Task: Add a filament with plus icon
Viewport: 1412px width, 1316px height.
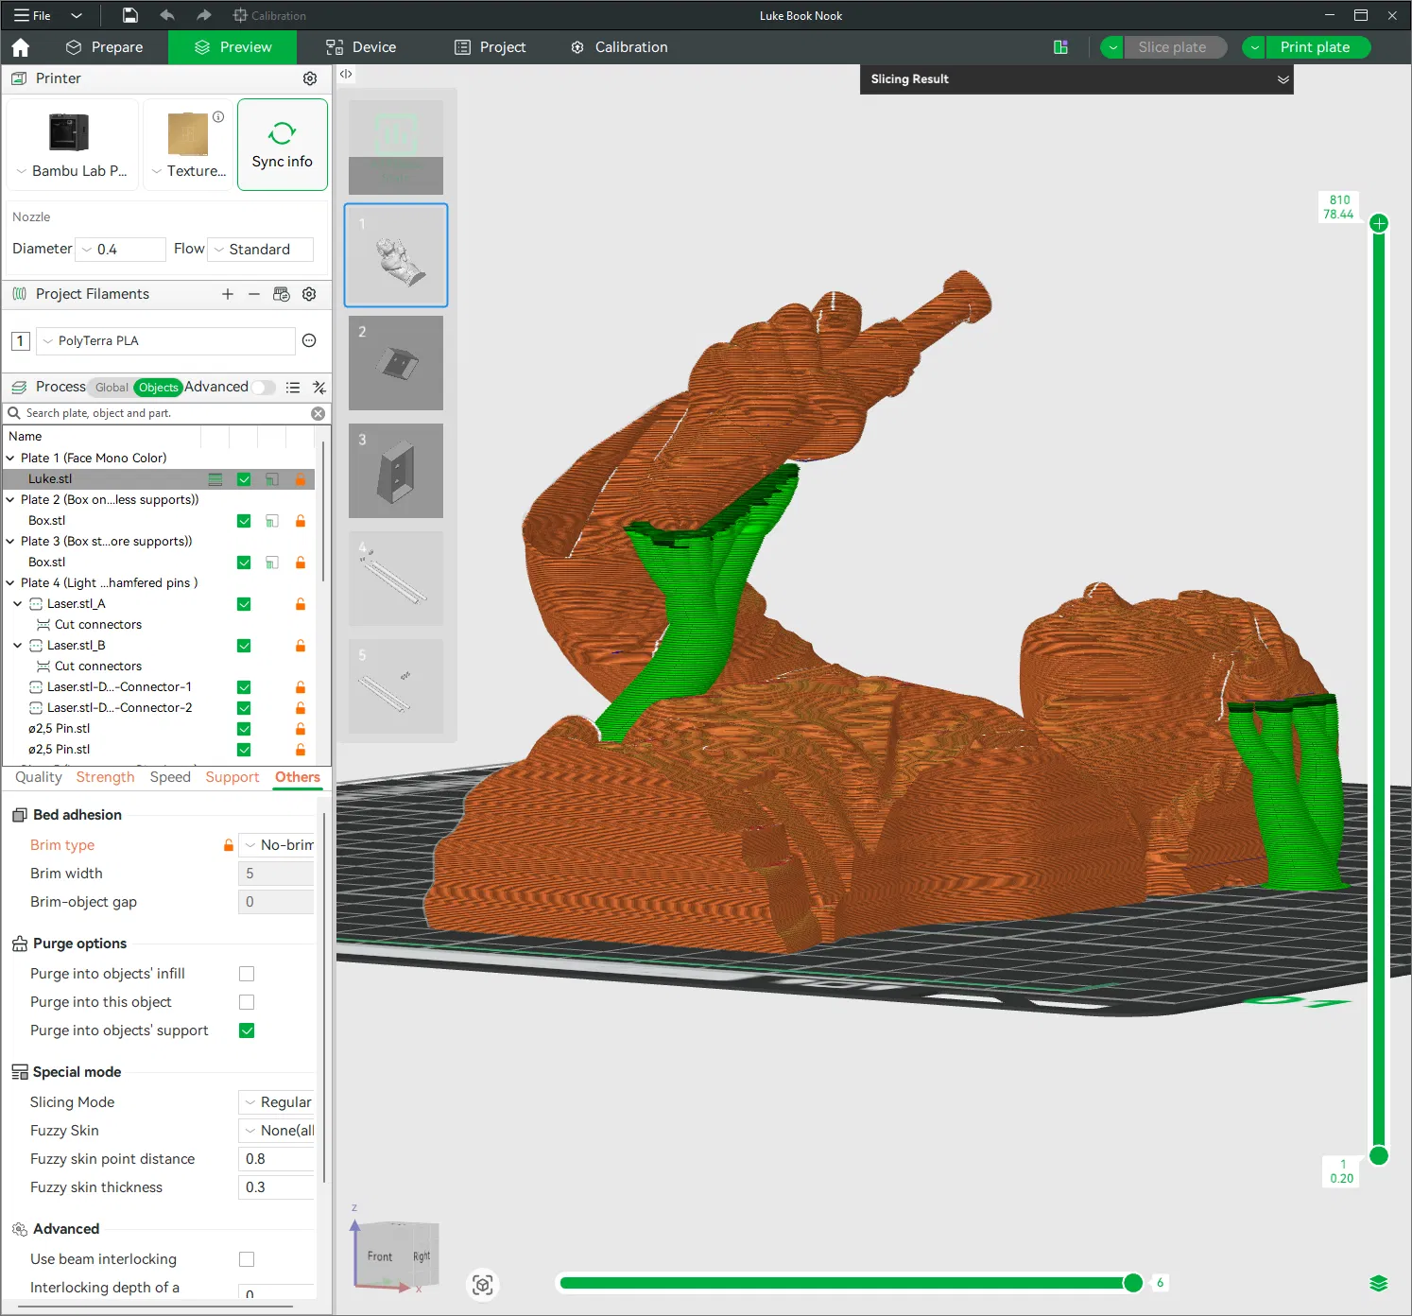Action: pos(228,294)
